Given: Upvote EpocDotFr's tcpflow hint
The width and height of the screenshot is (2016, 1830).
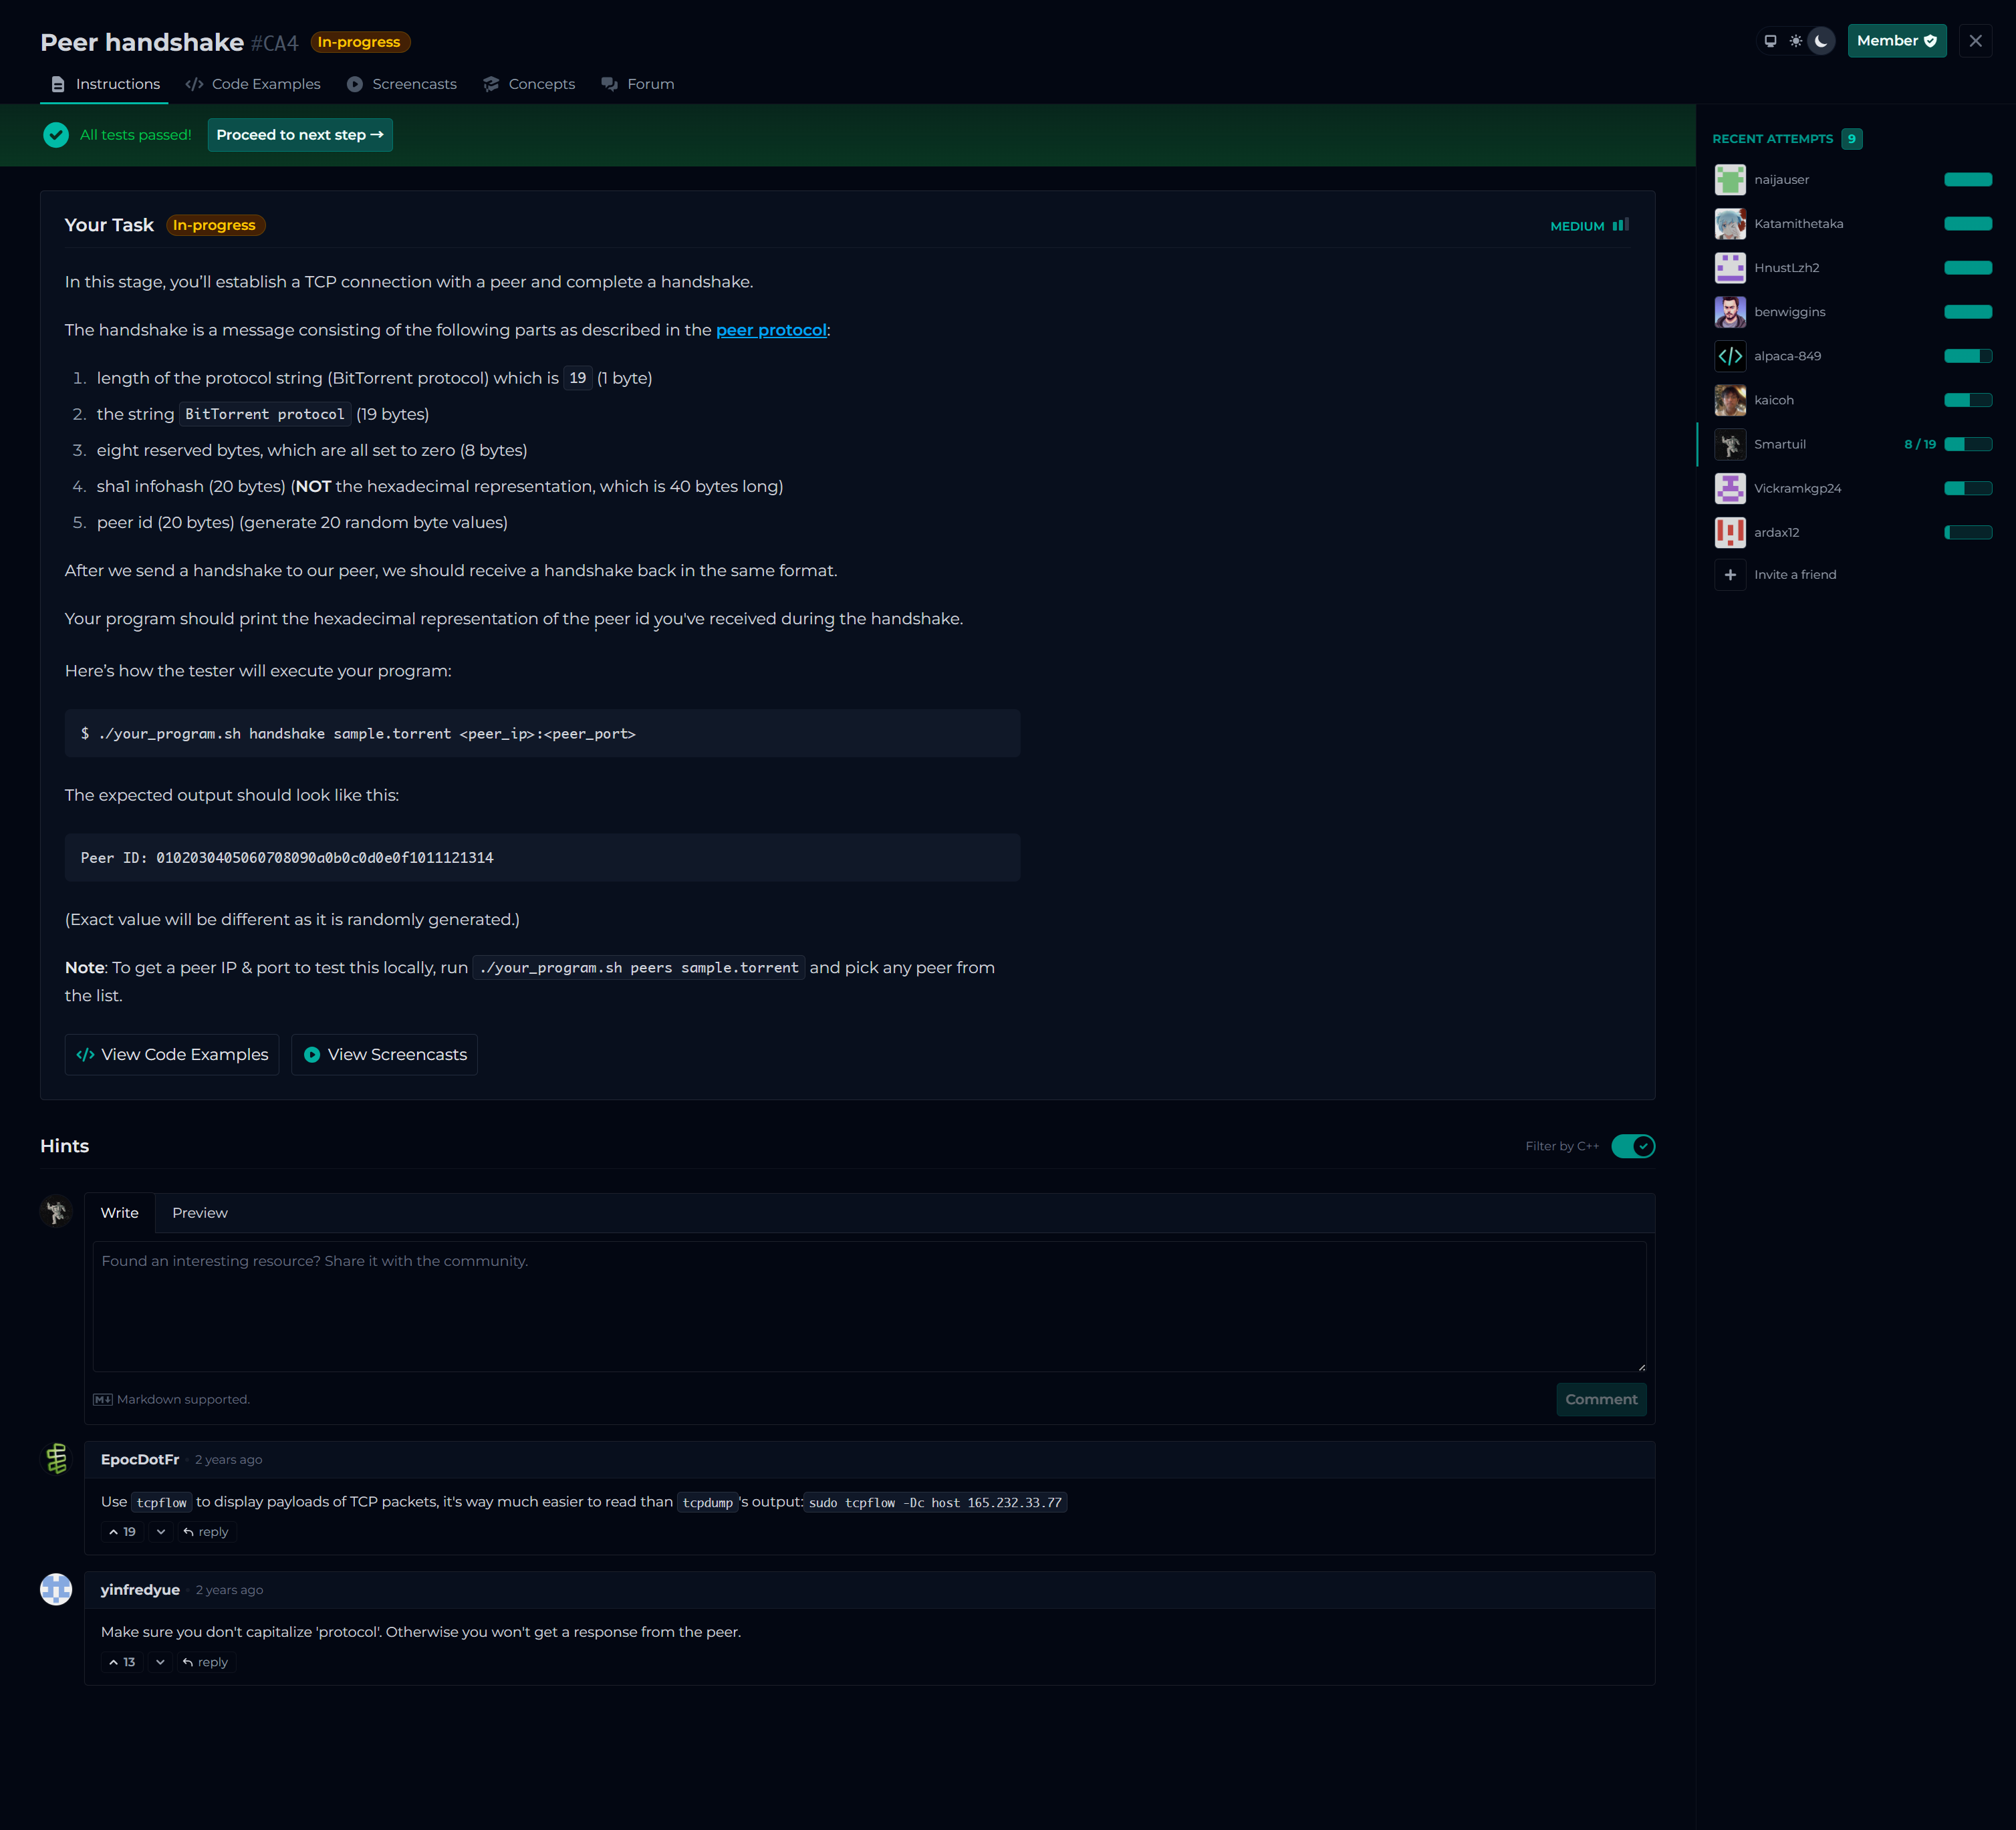Looking at the screenshot, I should (122, 1532).
